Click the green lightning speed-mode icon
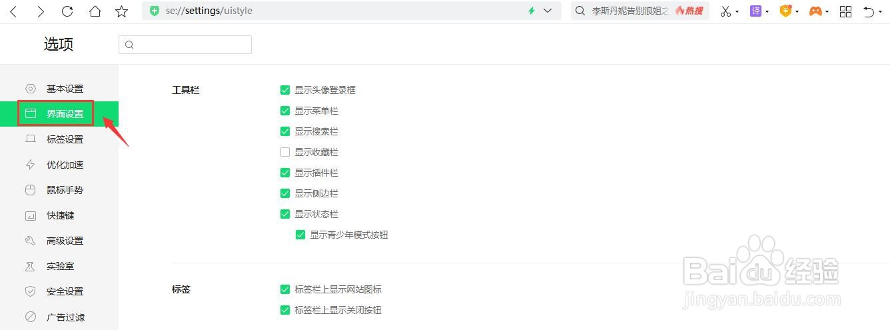The height and width of the screenshot is (330, 890). 532,11
